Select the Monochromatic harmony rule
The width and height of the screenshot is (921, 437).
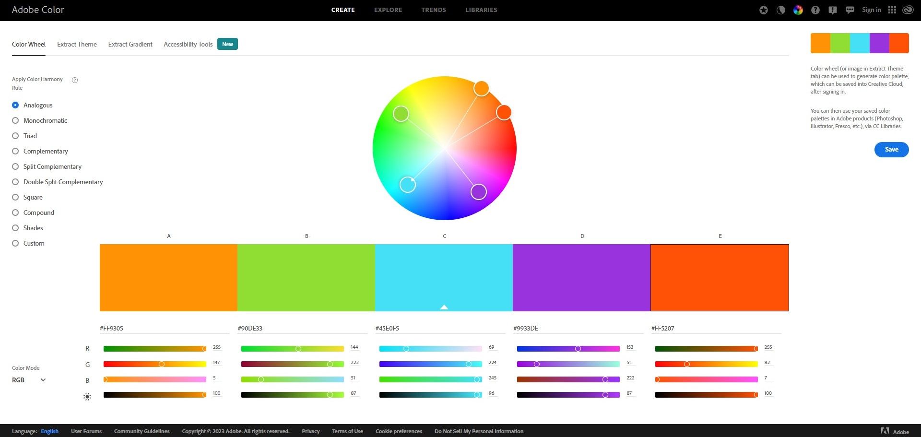pos(40,120)
